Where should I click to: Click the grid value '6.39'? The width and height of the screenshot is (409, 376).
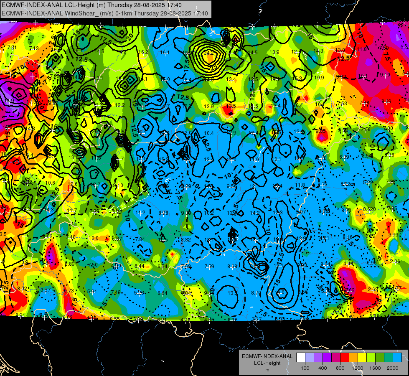click(x=344, y=157)
